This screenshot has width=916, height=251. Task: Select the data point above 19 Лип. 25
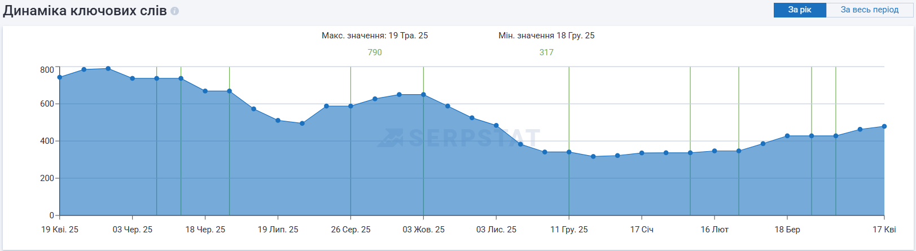pos(278,120)
